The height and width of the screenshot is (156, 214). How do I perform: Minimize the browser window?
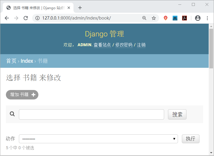pos(180,4)
